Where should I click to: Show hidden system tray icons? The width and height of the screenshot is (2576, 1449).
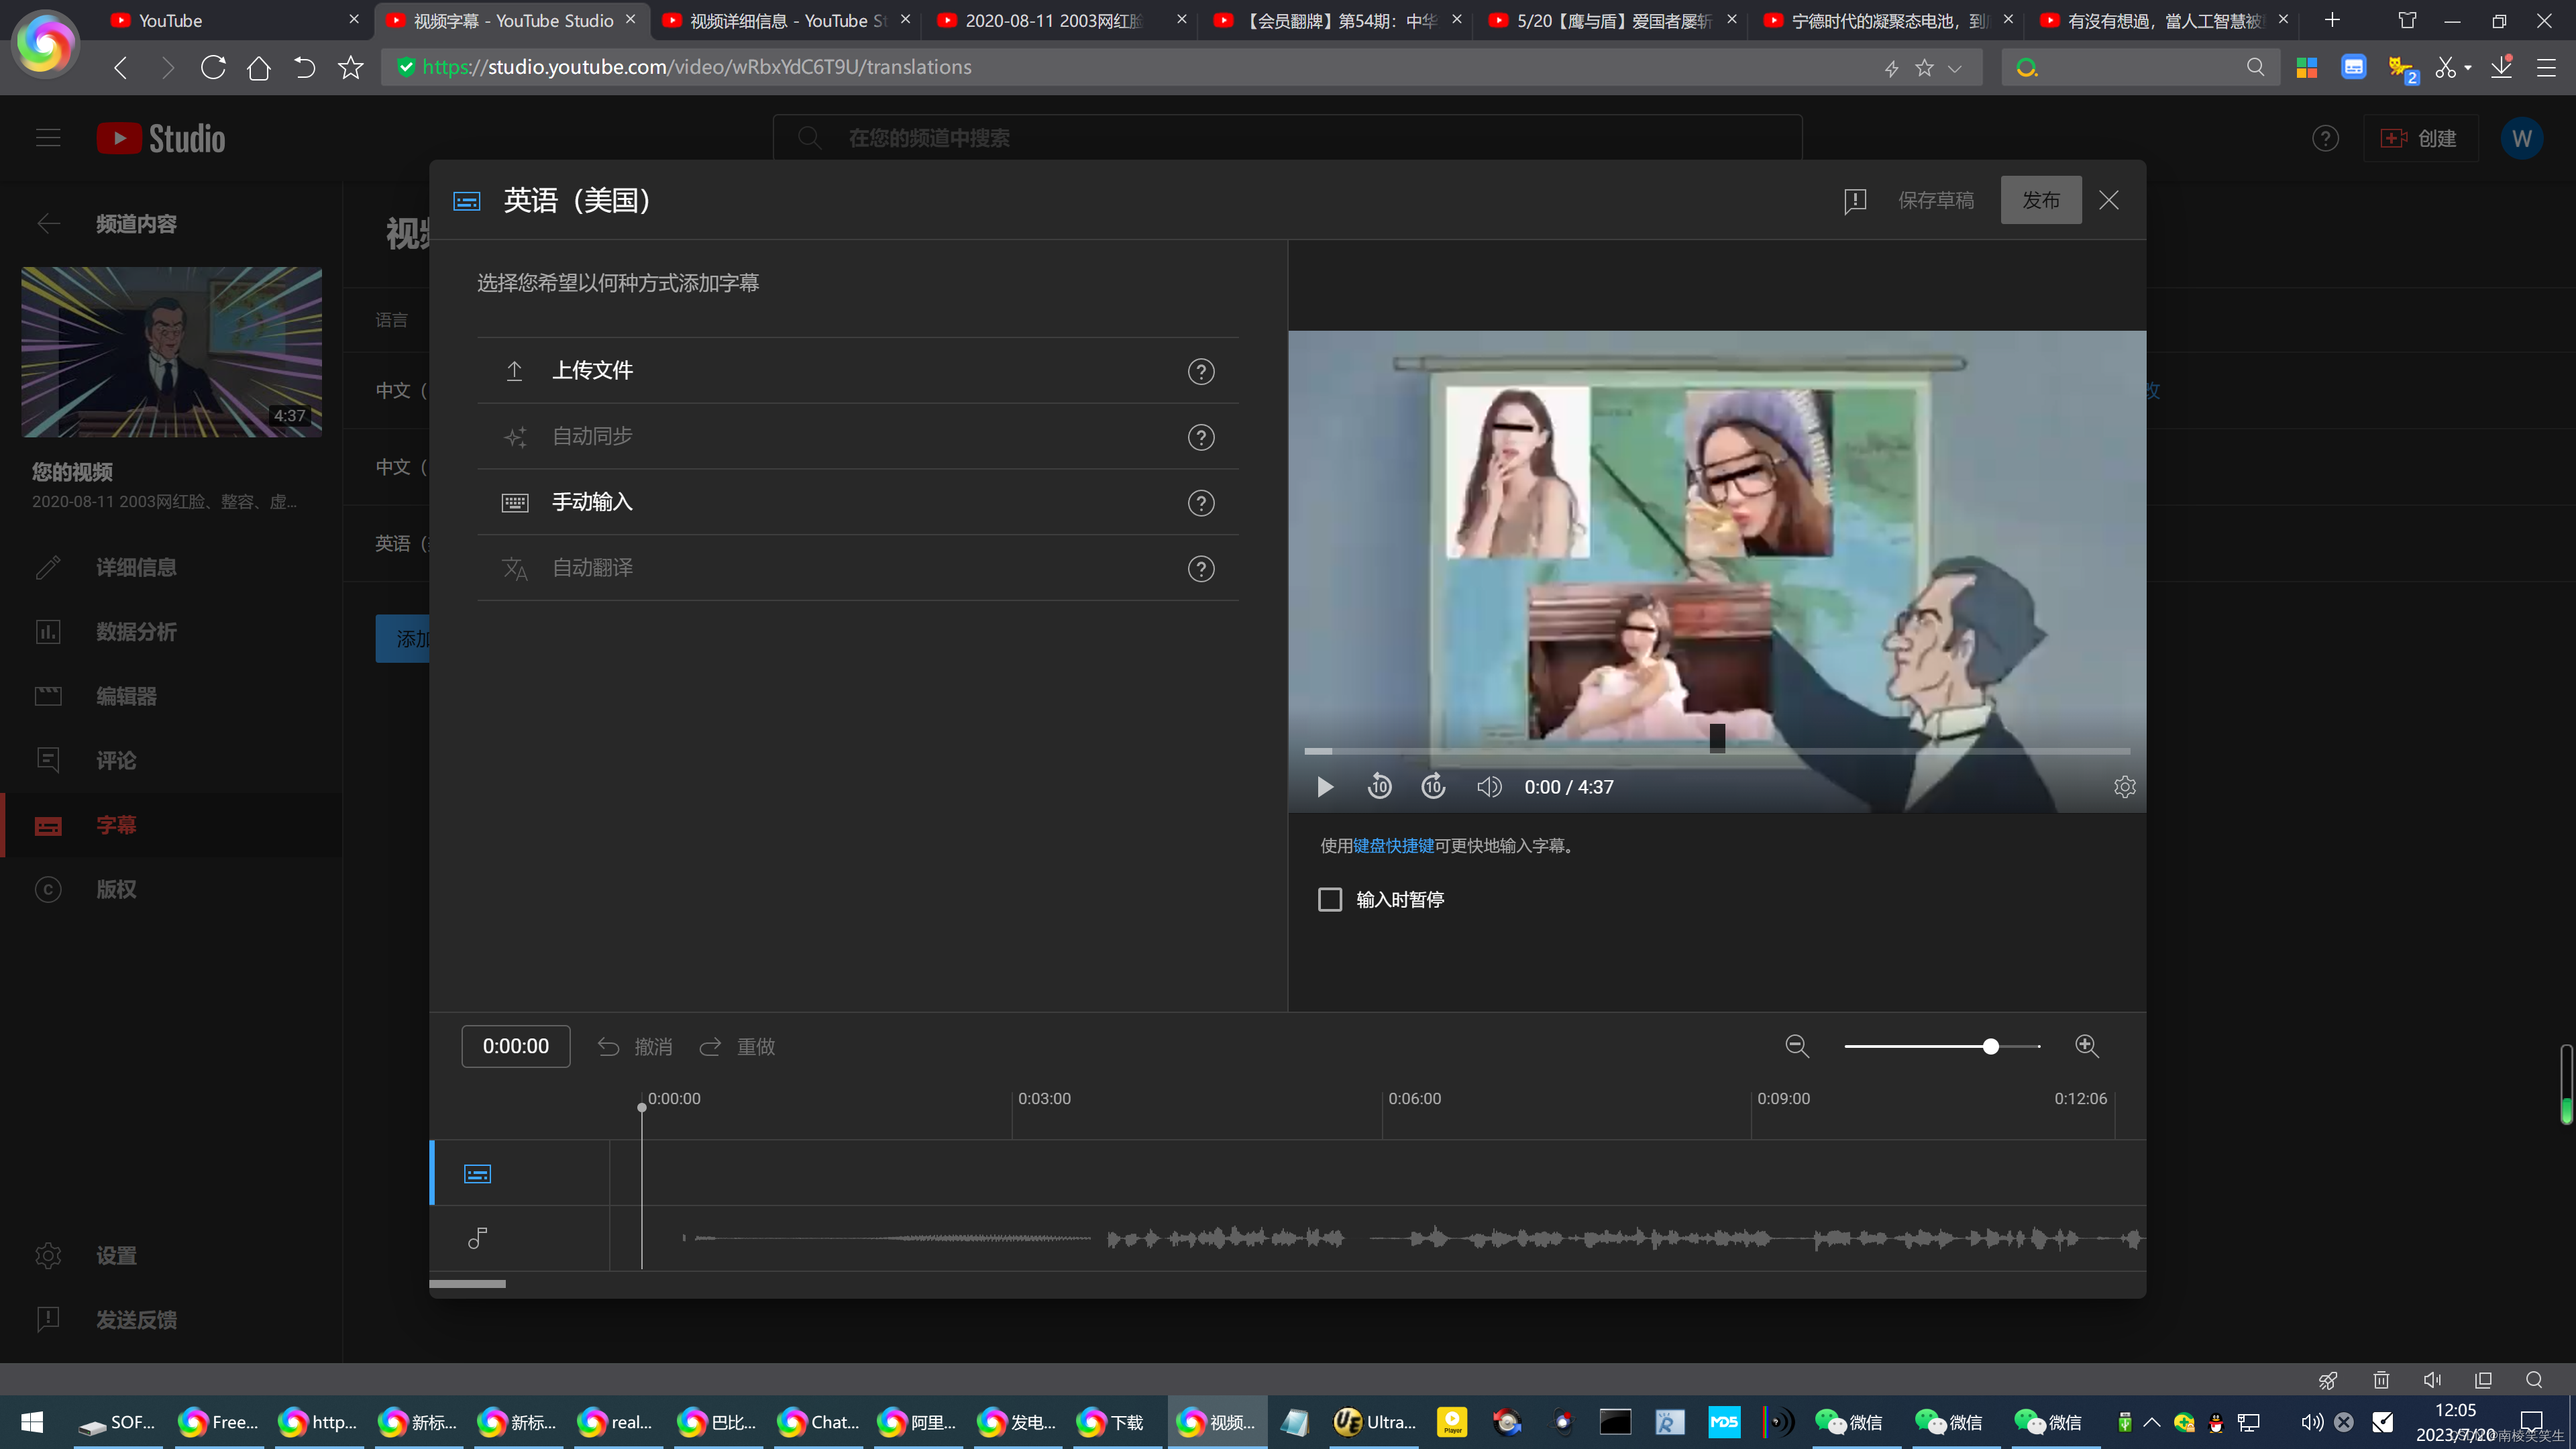click(x=2152, y=1422)
